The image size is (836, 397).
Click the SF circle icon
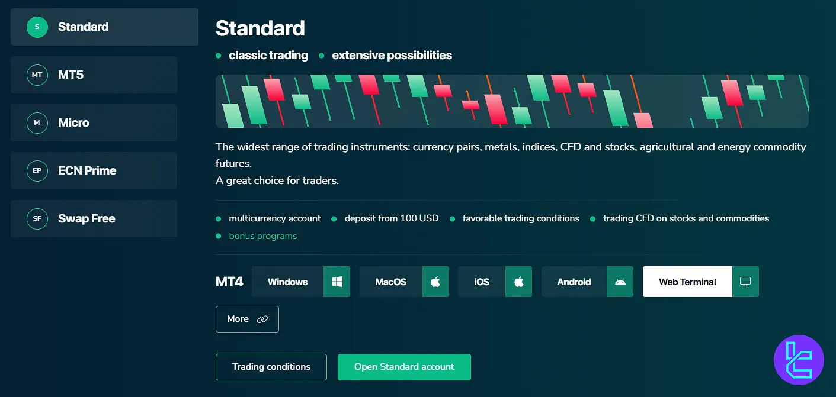[x=37, y=219]
